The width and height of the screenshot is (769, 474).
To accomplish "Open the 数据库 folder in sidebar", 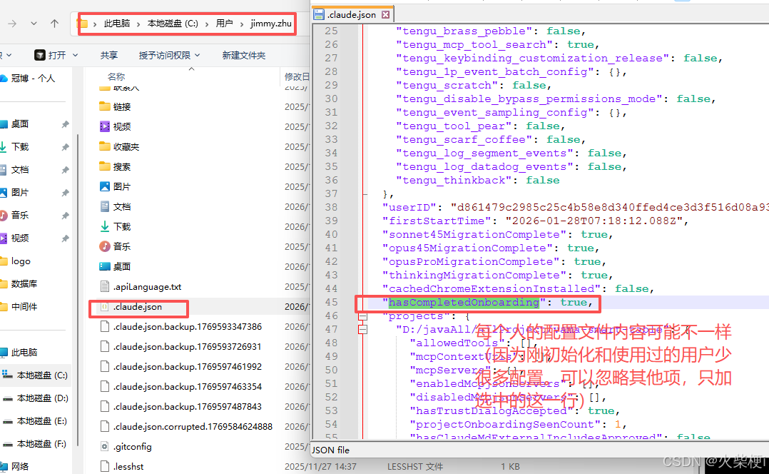I will click(24, 283).
